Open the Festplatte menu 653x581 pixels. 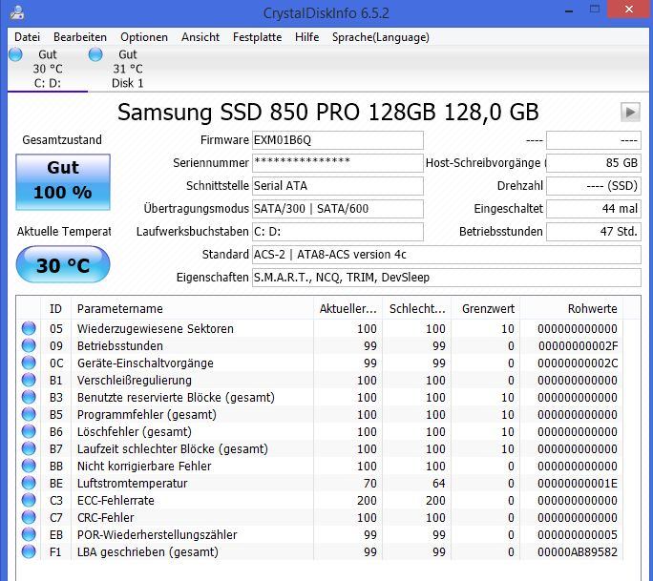[x=258, y=37]
